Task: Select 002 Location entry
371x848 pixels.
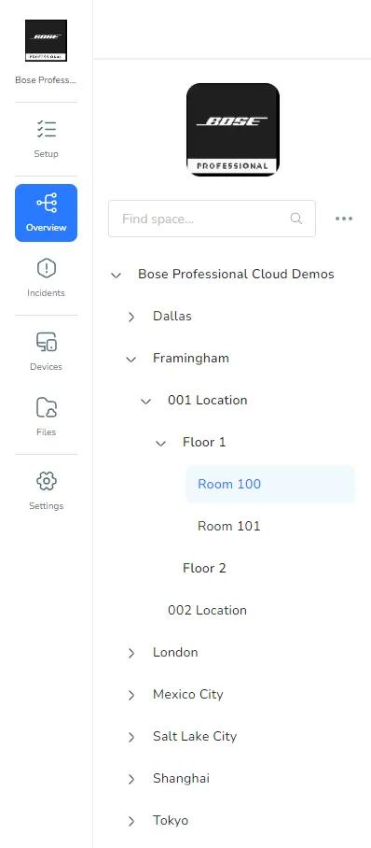Action: tap(207, 611)
